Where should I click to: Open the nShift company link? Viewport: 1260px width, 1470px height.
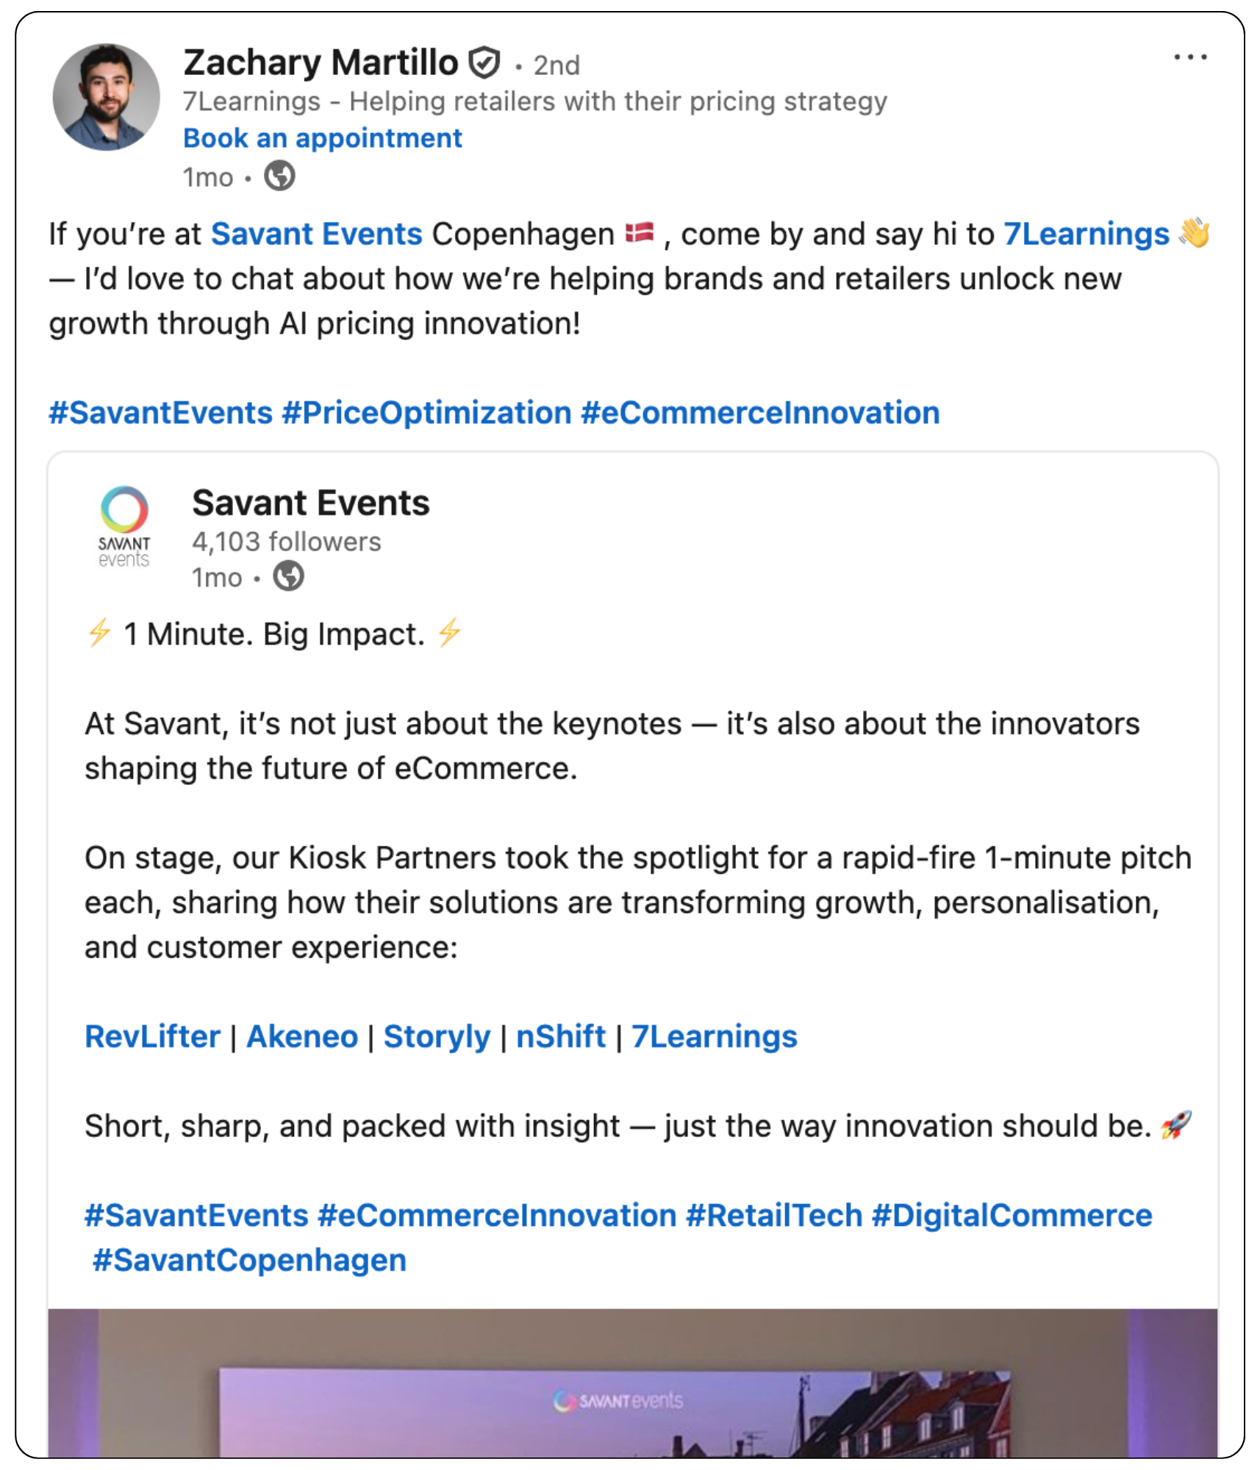561,1036
